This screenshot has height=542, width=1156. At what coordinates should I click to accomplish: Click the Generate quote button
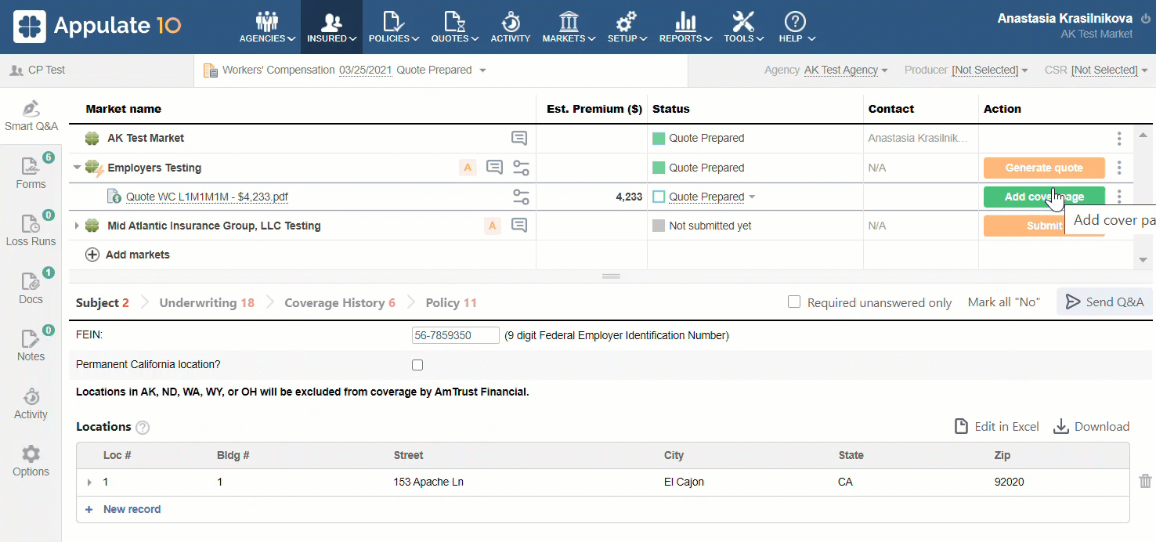coord(1044,168)
